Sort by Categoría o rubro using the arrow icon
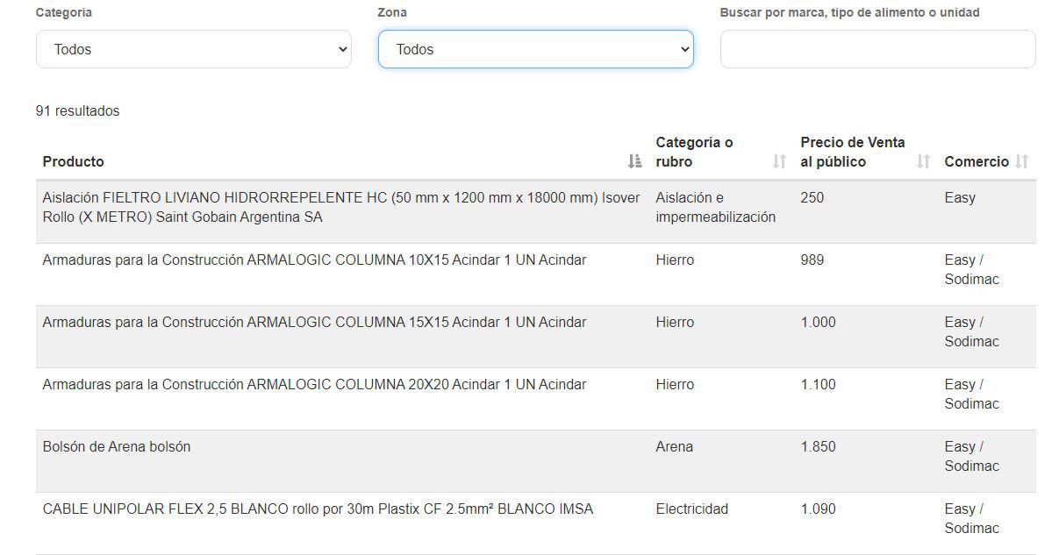Image resolution: width=1059 pixels, height=555 pixels. tap(778, 161)
